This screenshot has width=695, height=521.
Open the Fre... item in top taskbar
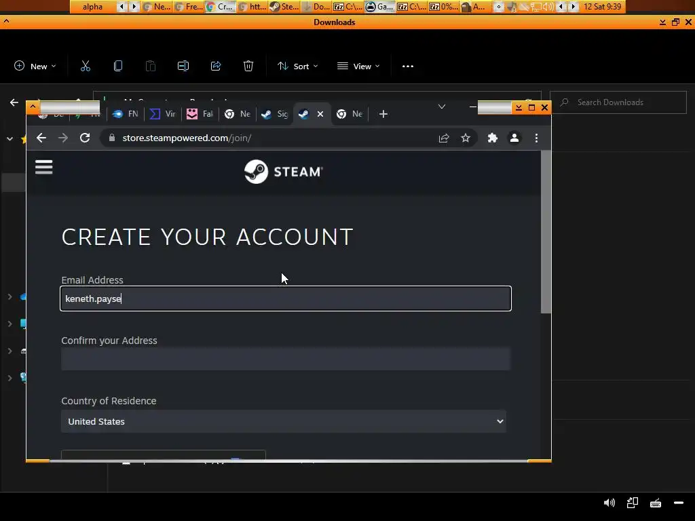(x=189, y=7)
